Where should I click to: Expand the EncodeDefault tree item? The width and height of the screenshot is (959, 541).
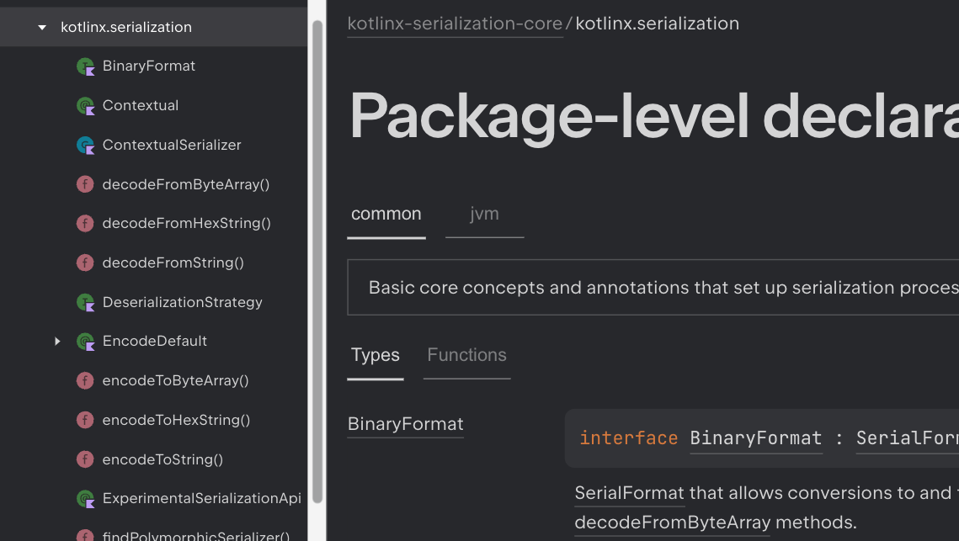[x=57, y=341]
